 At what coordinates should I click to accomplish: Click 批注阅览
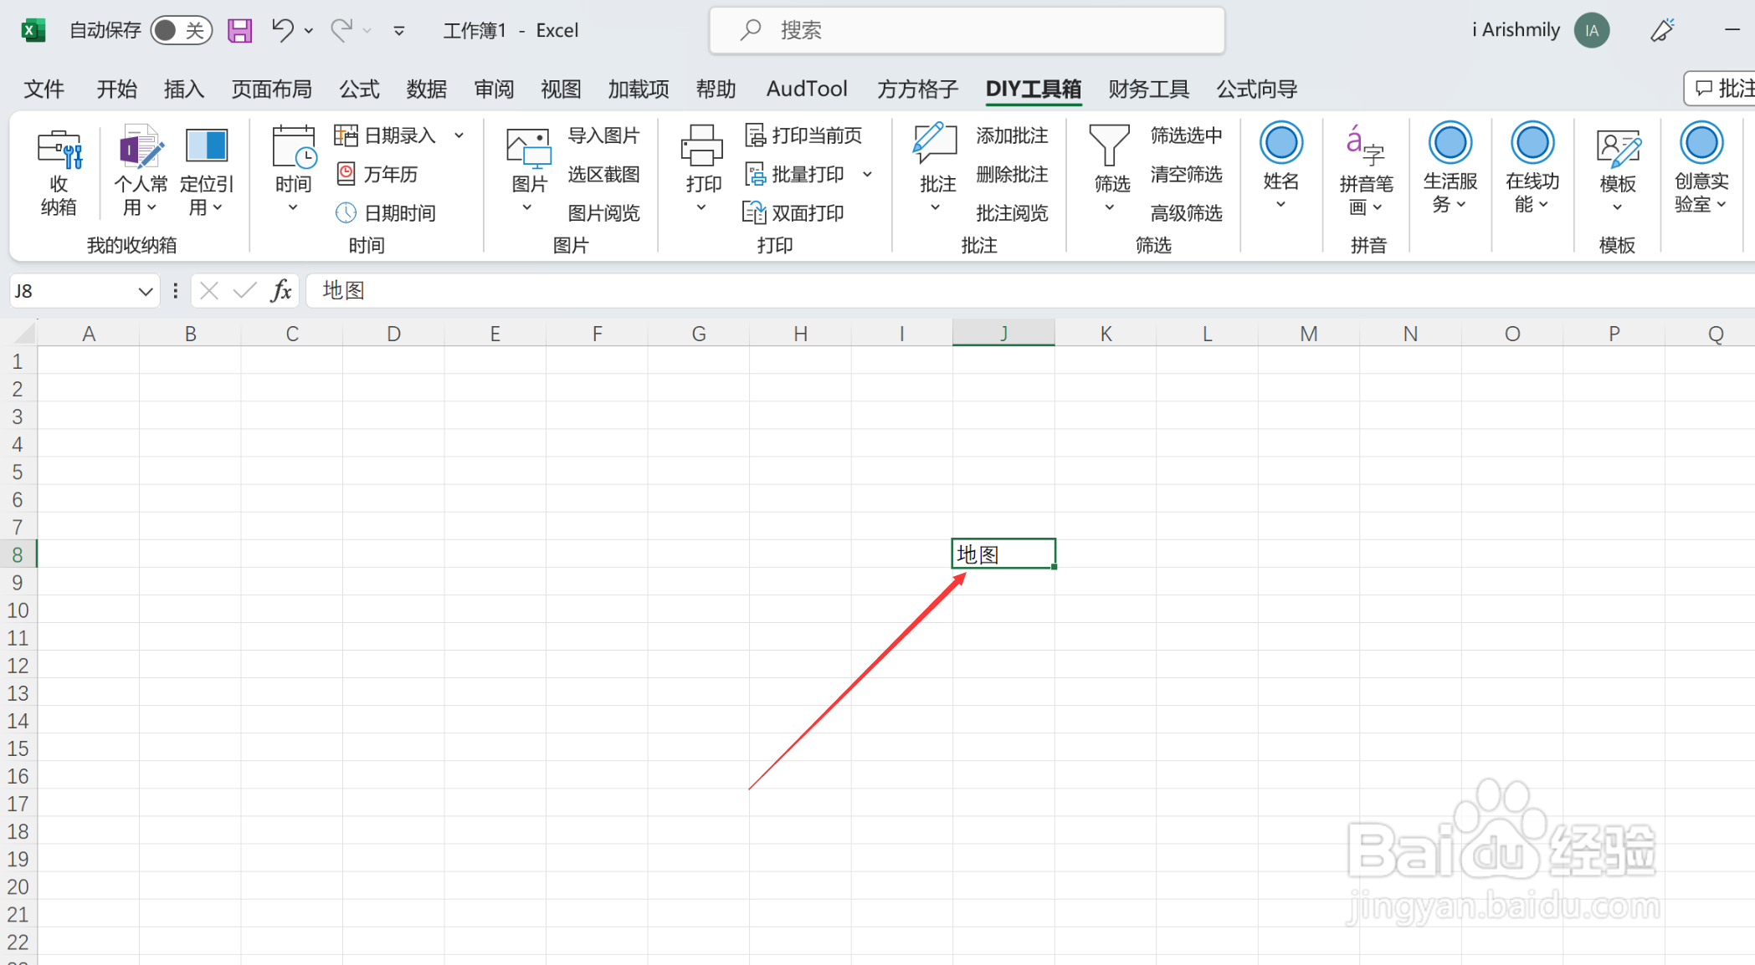pyautogui.click(x=1012, y=213)
